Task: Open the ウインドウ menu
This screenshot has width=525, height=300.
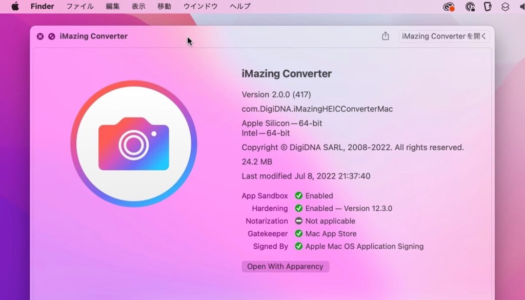Action: (x=200, y=6)
